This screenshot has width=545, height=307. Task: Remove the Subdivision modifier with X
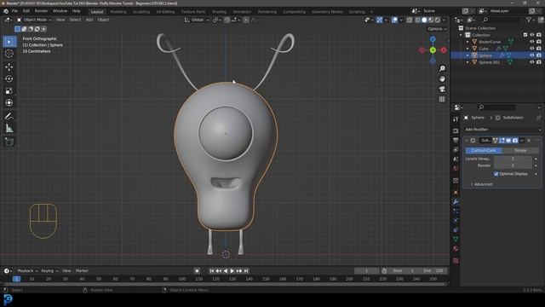click(x=529, y=140)
